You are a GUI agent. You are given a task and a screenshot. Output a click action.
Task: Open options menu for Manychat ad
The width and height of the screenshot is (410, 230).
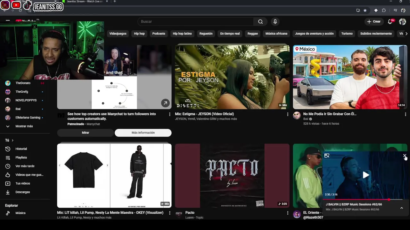point(170,114)
